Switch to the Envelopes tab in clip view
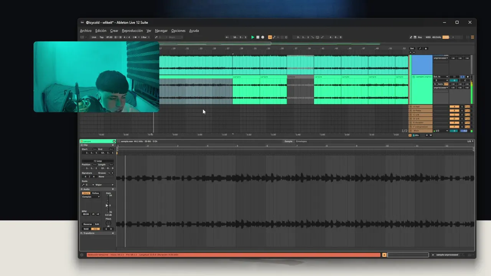The width and height of the screenshot is (491, 276). click(301, 141)
